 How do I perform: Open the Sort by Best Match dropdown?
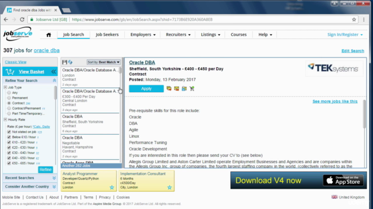[x=104, y=62]
